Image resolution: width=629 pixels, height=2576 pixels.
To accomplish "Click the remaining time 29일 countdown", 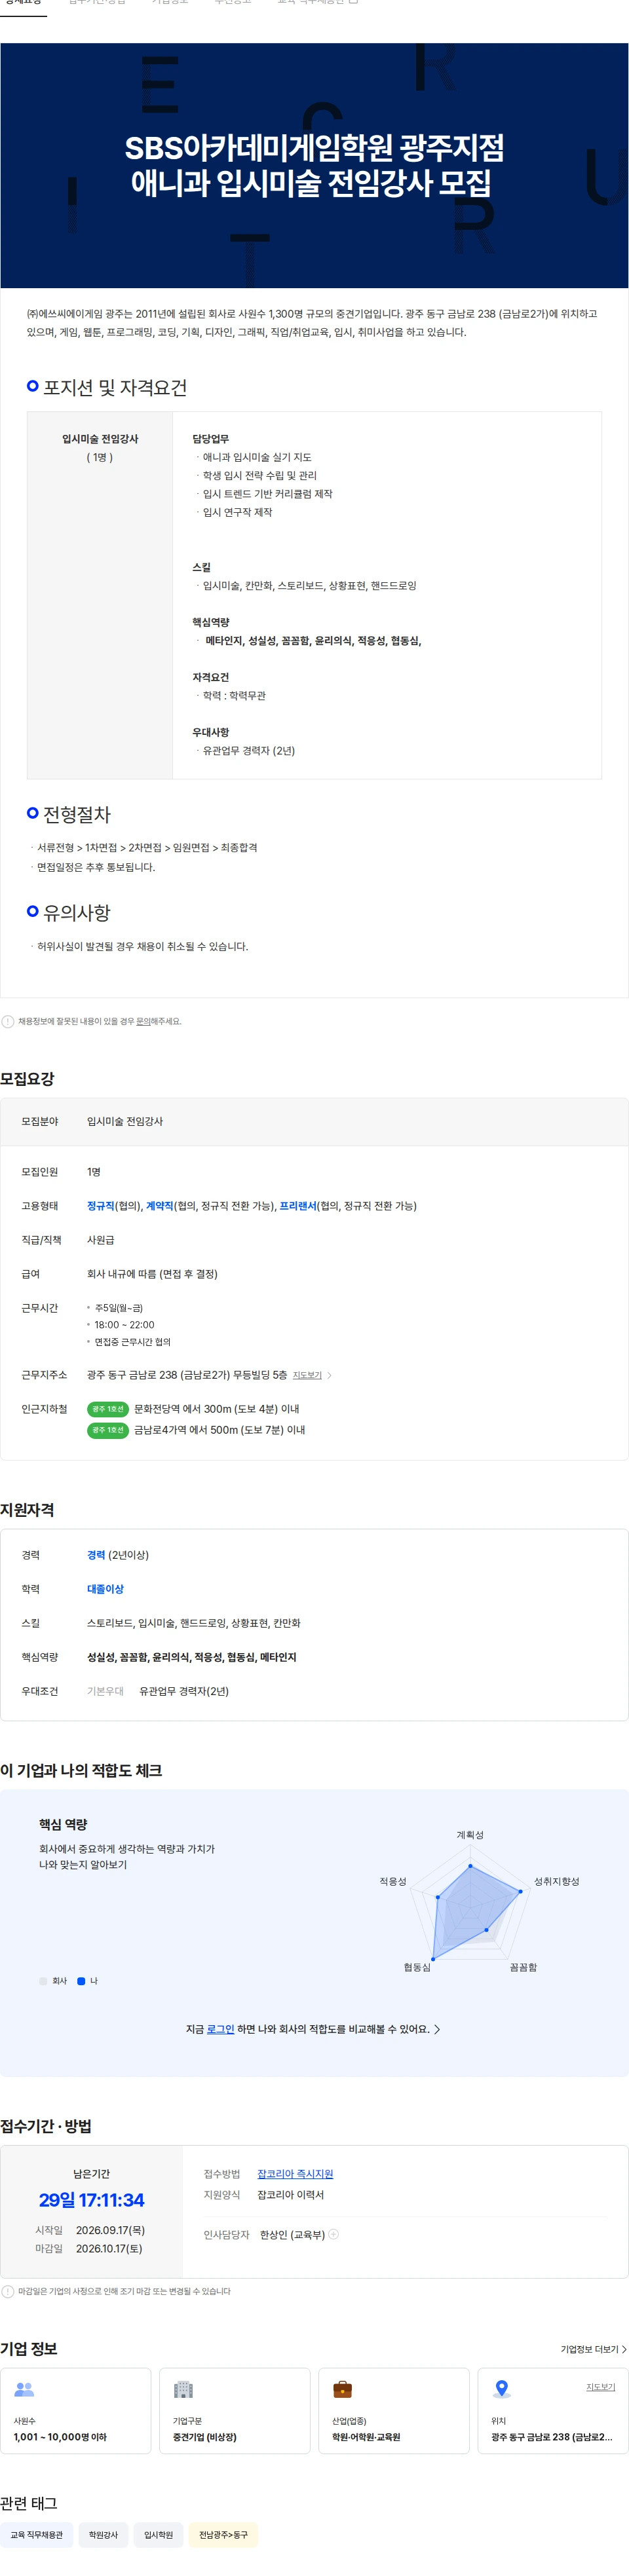I will click(91, 2200).
